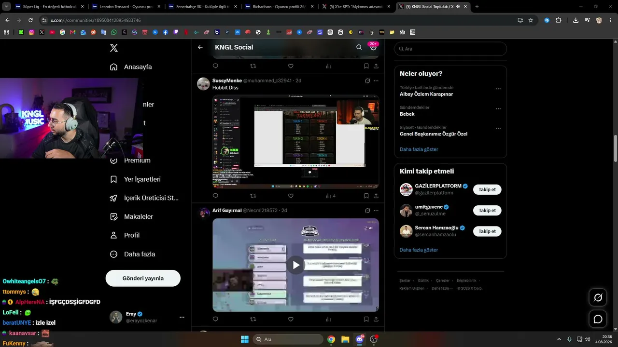Show more accounts under Kimi takip etmeli
Screen dimensions: 618x347
point(419,250)
